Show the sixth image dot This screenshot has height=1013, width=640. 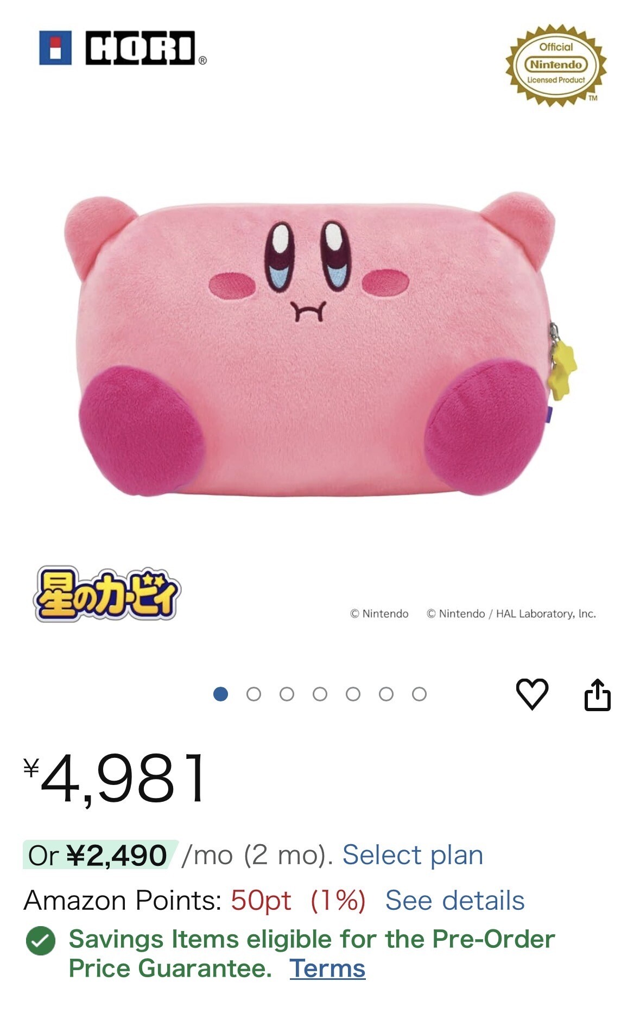point(386,694)
